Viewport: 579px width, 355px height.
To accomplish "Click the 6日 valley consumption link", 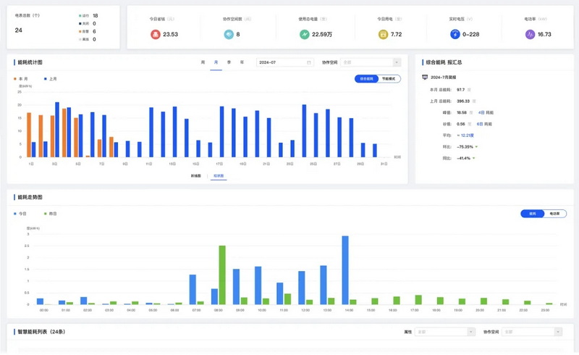I will pos(481,124).
